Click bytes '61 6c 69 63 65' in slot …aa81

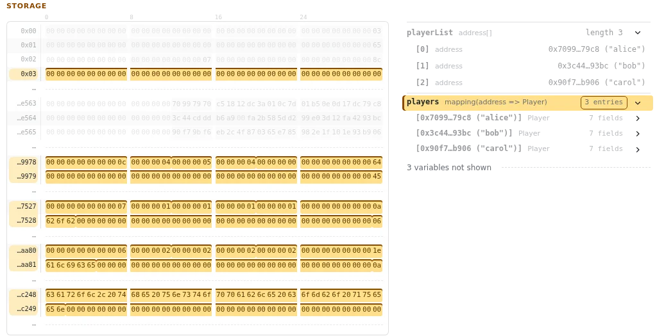pos(71,266)
